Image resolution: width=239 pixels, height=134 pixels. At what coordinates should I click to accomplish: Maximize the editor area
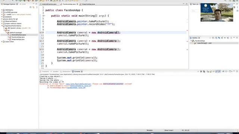187,4
